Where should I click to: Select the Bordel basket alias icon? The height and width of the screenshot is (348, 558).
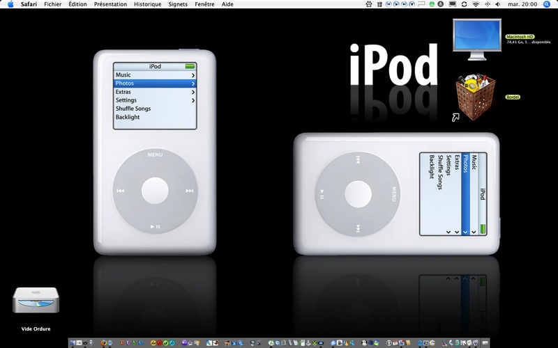(475, 97)
